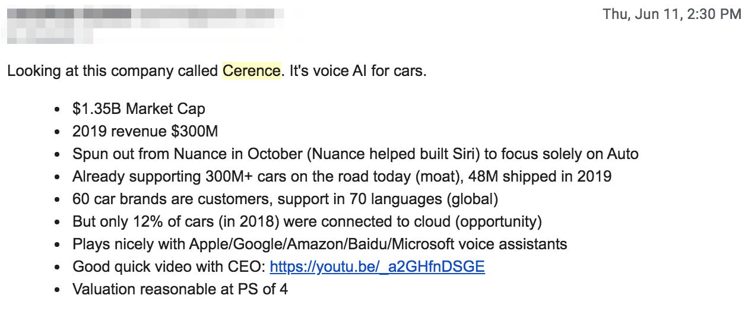Viewport: 748px width, 311px height.
Task: Click the Thu, Jun 11 timestamp
Action: pos(671,14)
